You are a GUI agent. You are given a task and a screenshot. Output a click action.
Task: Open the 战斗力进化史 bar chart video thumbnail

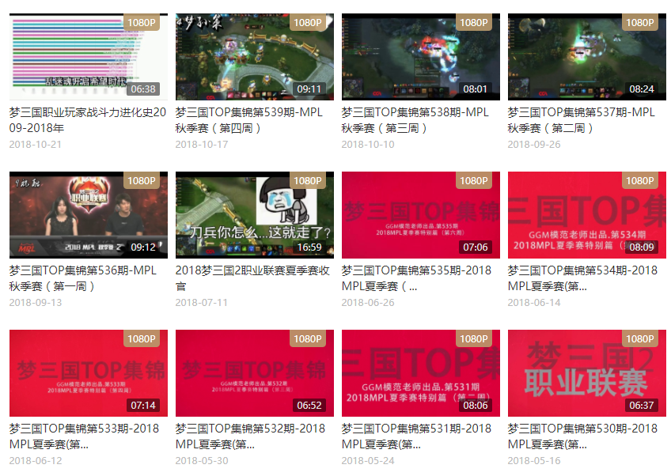pyautogui.click(x=89, y=57)
